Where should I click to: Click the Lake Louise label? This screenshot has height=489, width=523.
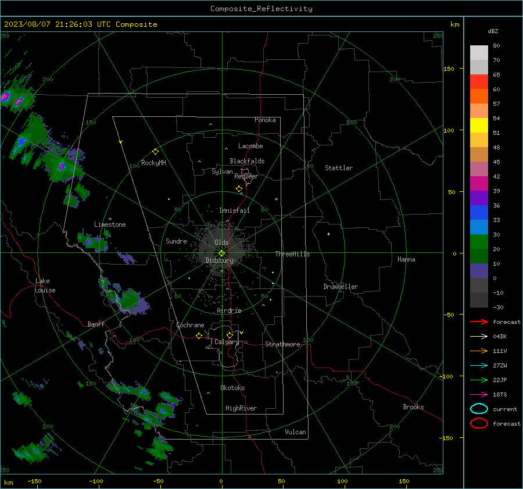[45, 285]
